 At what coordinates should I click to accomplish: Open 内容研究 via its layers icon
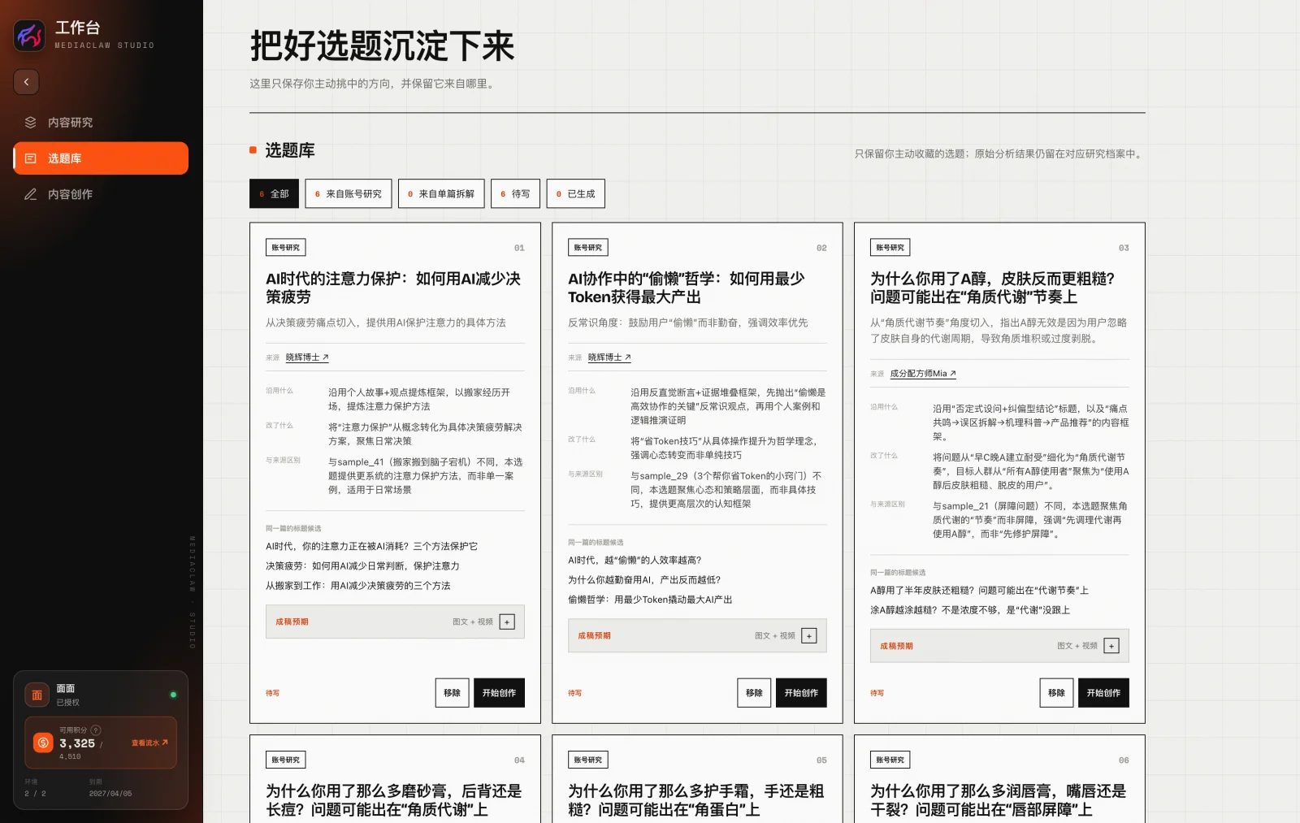[x=31, y=123]
